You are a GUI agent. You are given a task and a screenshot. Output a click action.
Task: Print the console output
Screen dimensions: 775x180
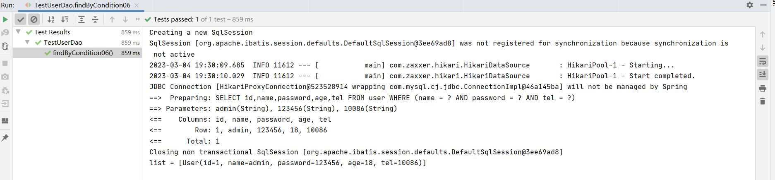763,89
